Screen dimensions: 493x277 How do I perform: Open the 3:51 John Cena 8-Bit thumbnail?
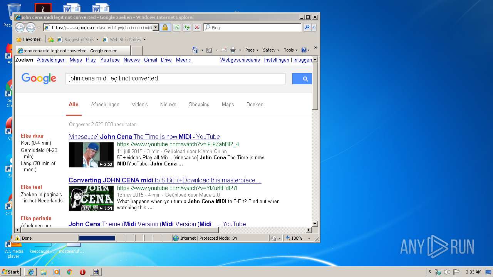click(x=91, y=198)
